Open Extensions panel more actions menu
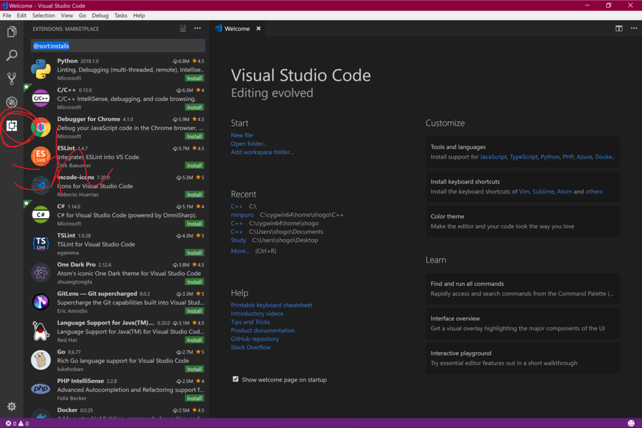Screen dimensions: 642x428 (197, 28)
